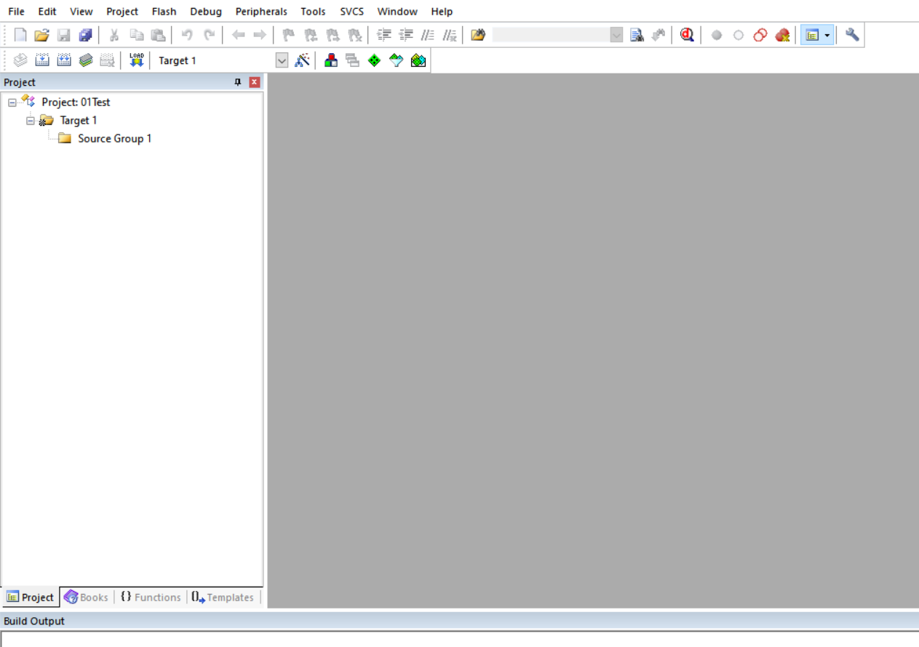The width and height of the screenshot is (919, 647).
Task: Click the Paste clipboard icon
Action: [x=158, y=35]
